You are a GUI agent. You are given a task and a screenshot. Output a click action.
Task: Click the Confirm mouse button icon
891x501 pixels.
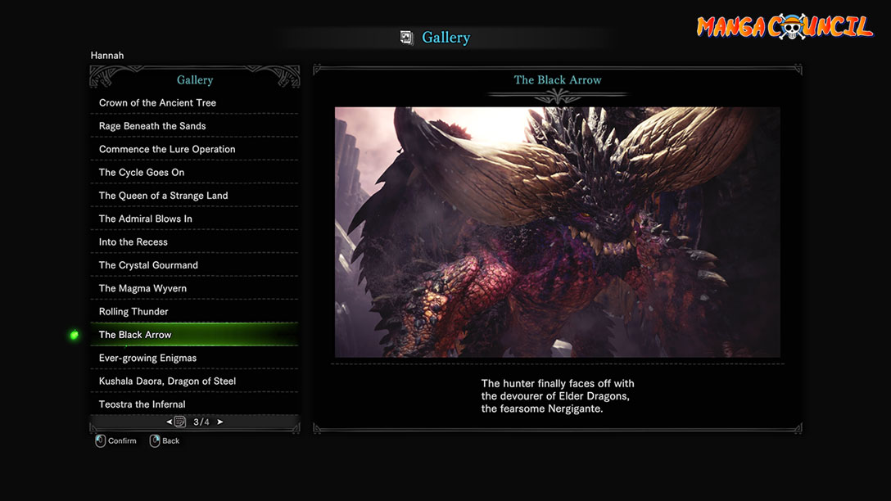click(100, 440)
